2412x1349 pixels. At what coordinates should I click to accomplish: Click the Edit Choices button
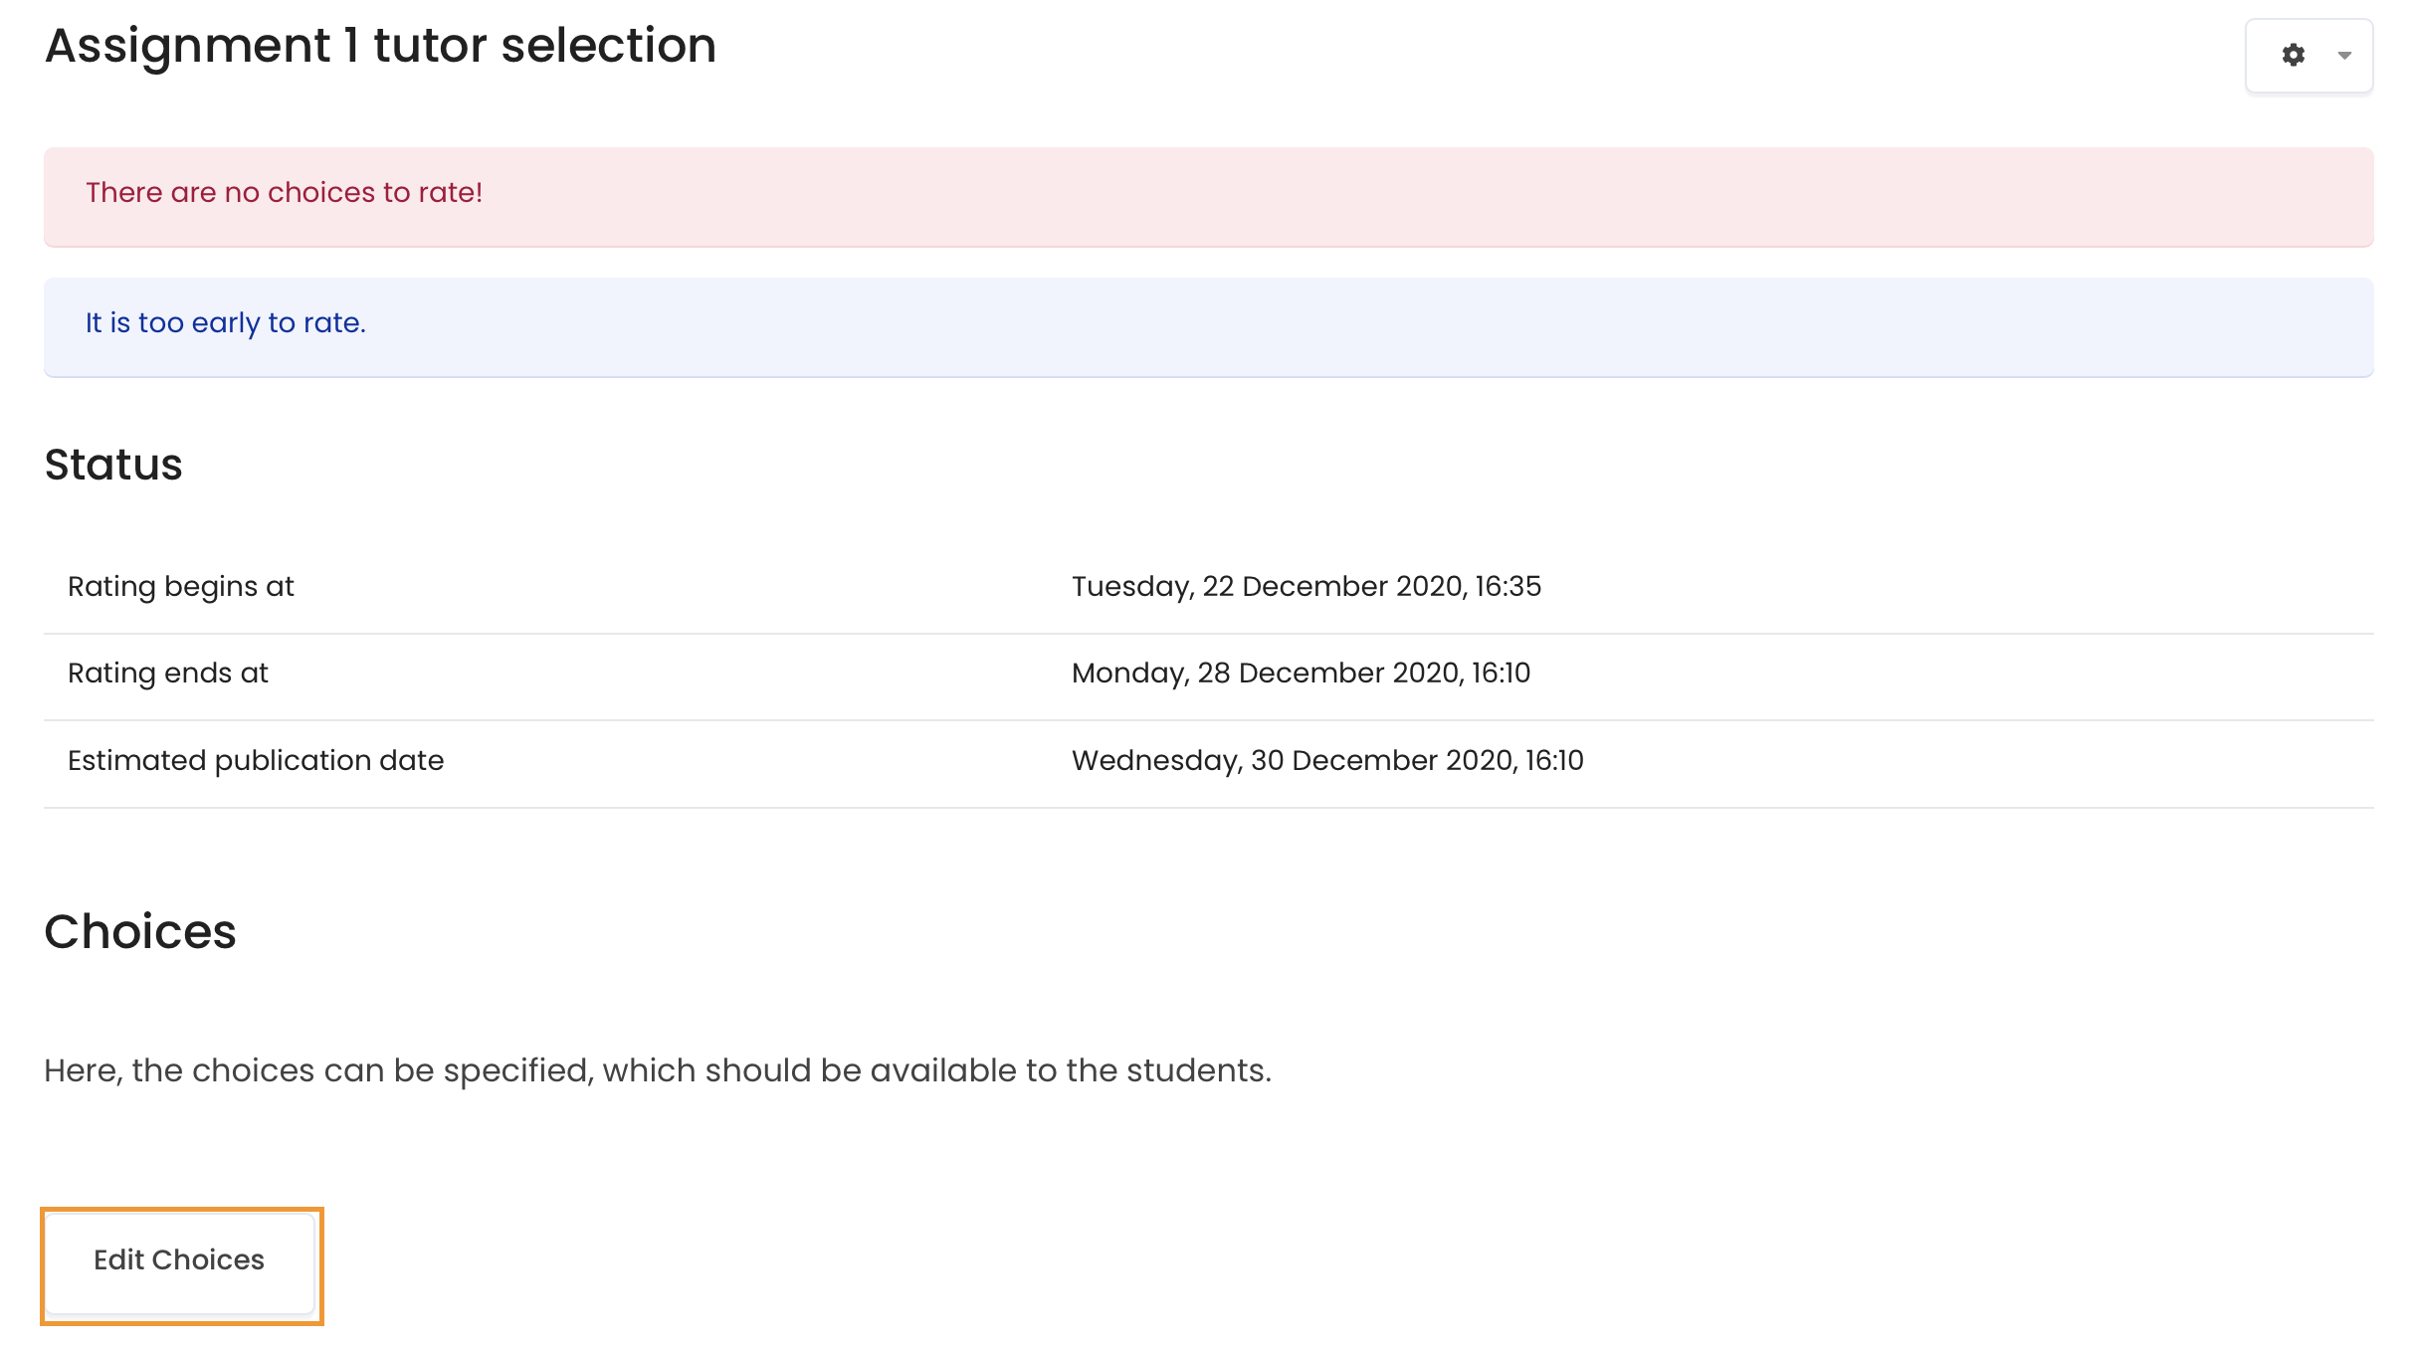180,1260
